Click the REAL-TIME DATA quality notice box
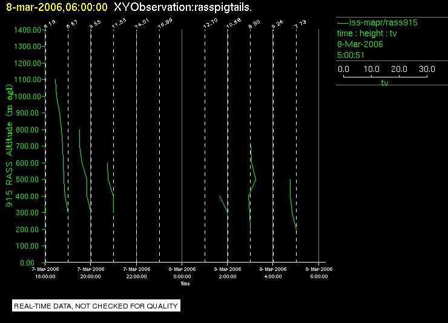This screenshot has width=448, height=323. 96,305
